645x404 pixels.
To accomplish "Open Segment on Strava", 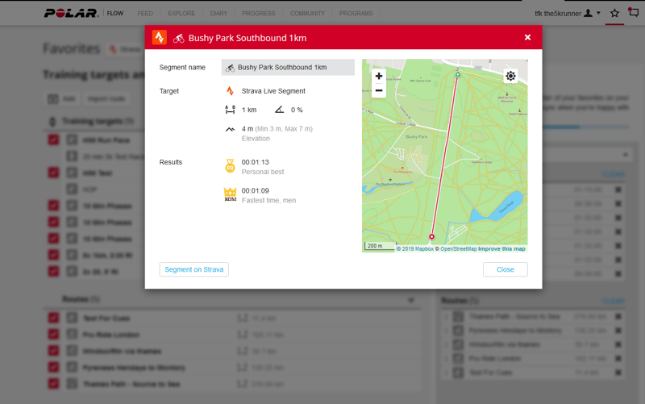I will click(193, 269).
